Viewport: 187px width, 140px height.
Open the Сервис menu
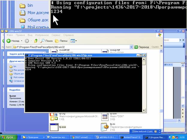56,35
